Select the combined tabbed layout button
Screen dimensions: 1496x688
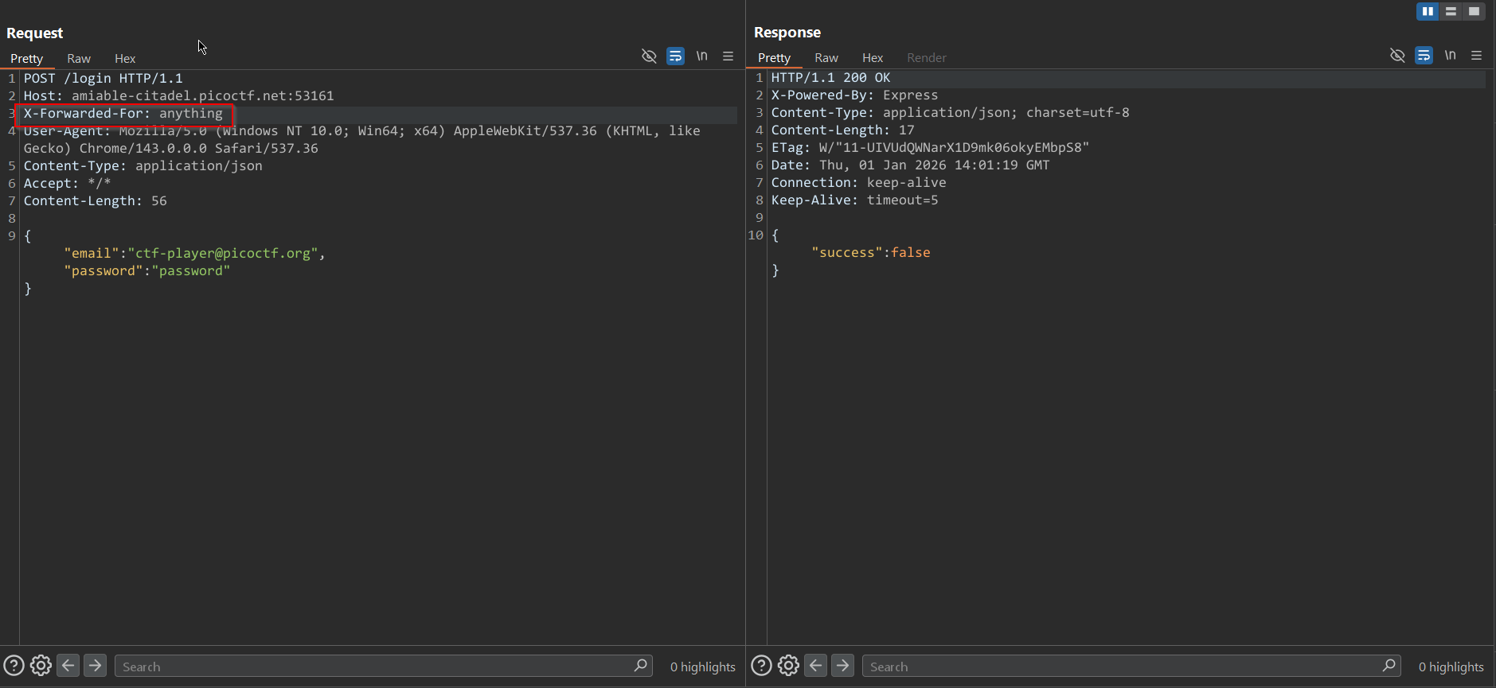click(x=1474, y=11)
